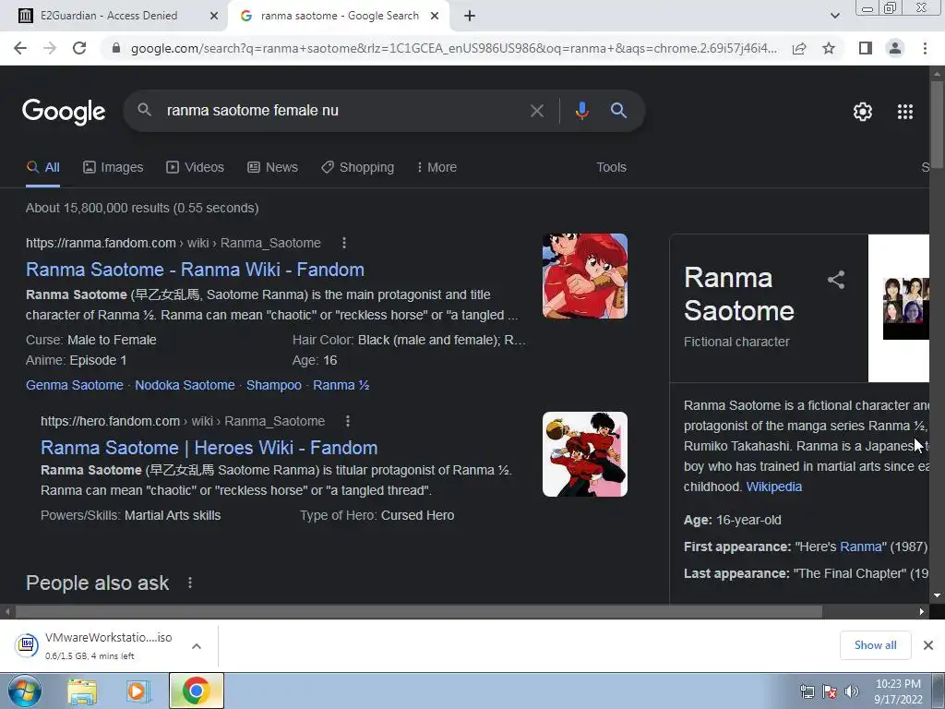Reload the current page
This screenshot has height=709, width=945.
tap(79, 48)
